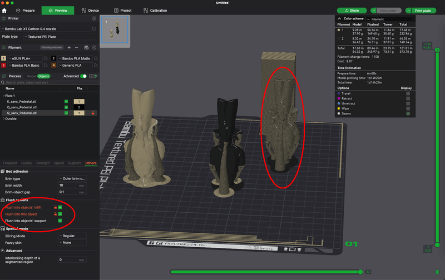Click the red lock on selected Q_sans_Pedestal.stl row
The height and width of the screenshot is (280, 445).
tap(93, 113)
